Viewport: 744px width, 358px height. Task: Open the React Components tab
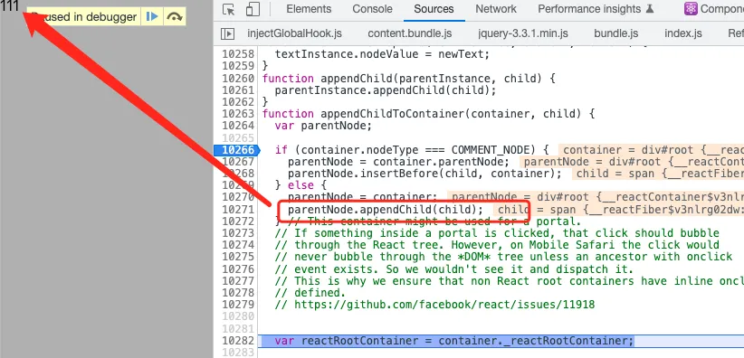tap(714, 9)
